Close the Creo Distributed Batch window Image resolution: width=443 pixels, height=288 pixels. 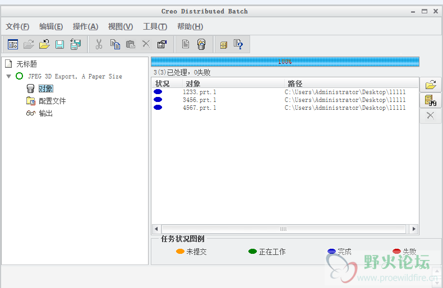(436, 11)
